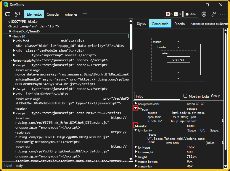This screenshot has width=230, height=171.
Task: Switch to the Consola tab
Action: click(x=53, y=14)
